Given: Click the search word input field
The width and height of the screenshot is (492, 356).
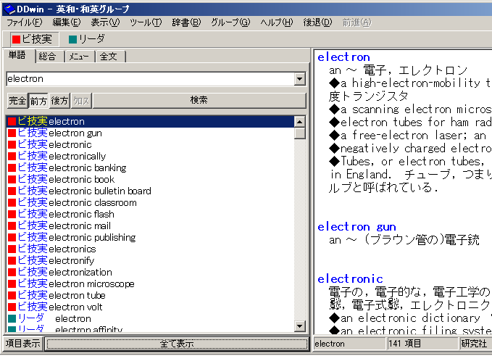Looking at the screenshot, I should point(151,79).
